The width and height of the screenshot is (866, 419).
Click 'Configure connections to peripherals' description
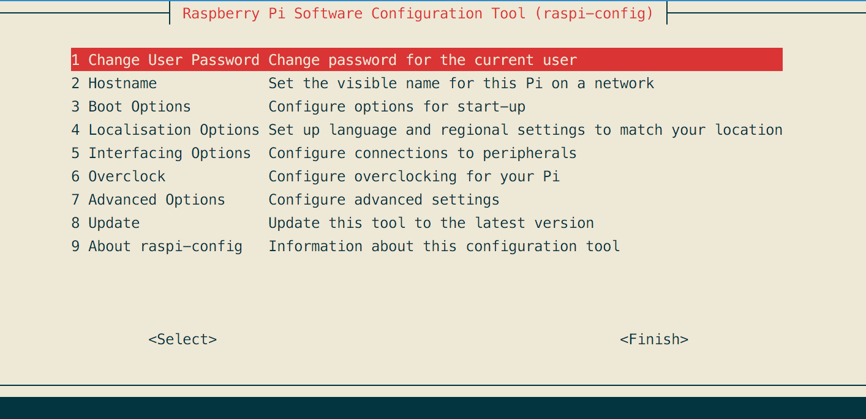point(423,153)
